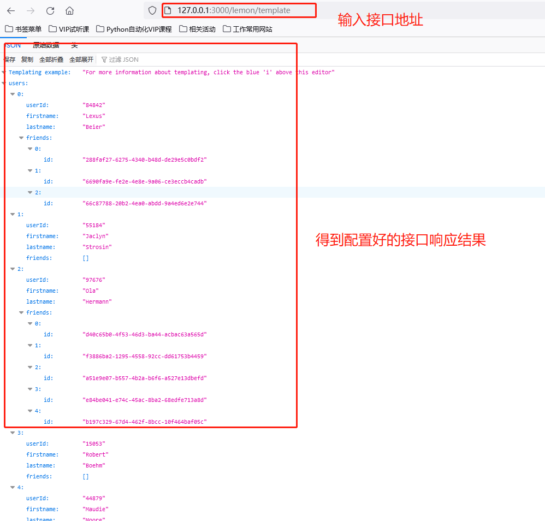Select the userId value "55184"
The height and width of the screenshot is (521, 545).
94,225
